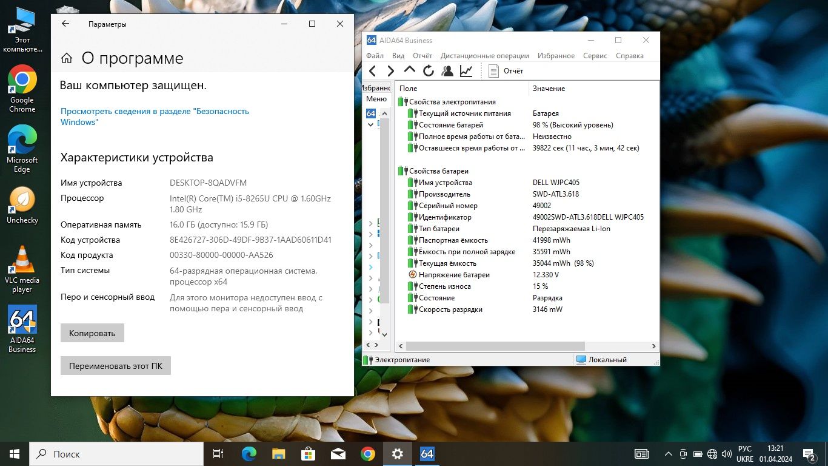Image resolution: width=828 pixels, height=466 pixels.
Task: Select Паспортная ёмкость row
Action: 527,240
